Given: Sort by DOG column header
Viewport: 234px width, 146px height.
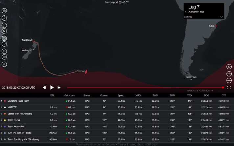Looking at the screenshot, I should pyautogui.click(x=206, y=95).
